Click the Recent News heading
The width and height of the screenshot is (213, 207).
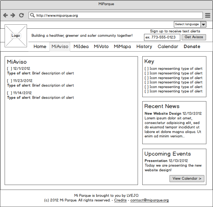click(x=162, y=106)
